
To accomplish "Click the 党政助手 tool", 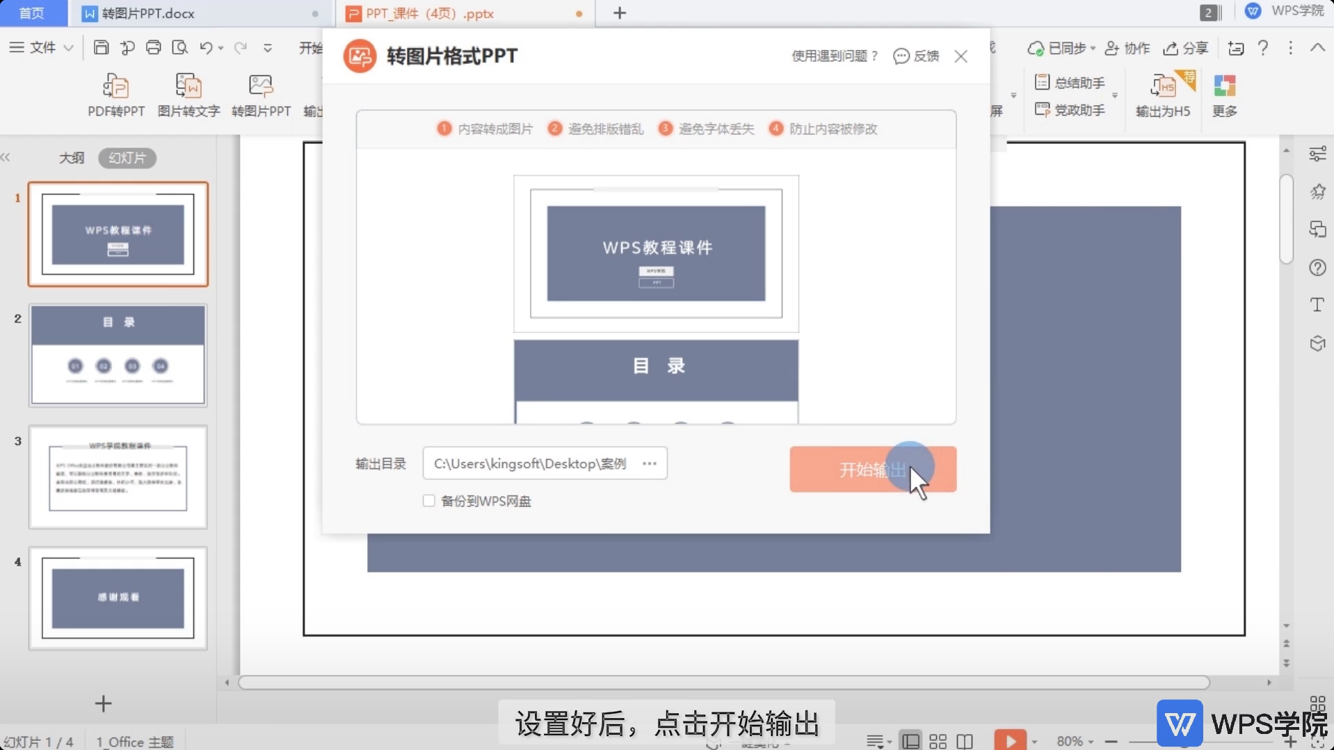I will tap(1070, 110).
